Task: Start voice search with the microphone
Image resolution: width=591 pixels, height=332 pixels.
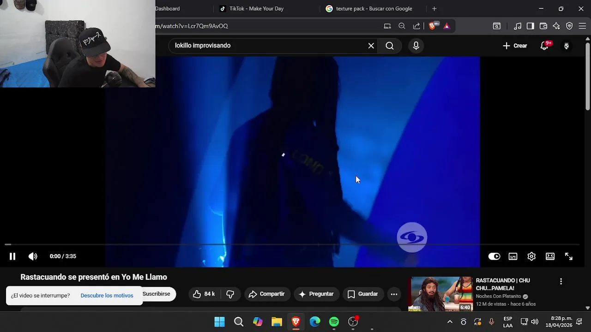Action: (x=416, y=46)
